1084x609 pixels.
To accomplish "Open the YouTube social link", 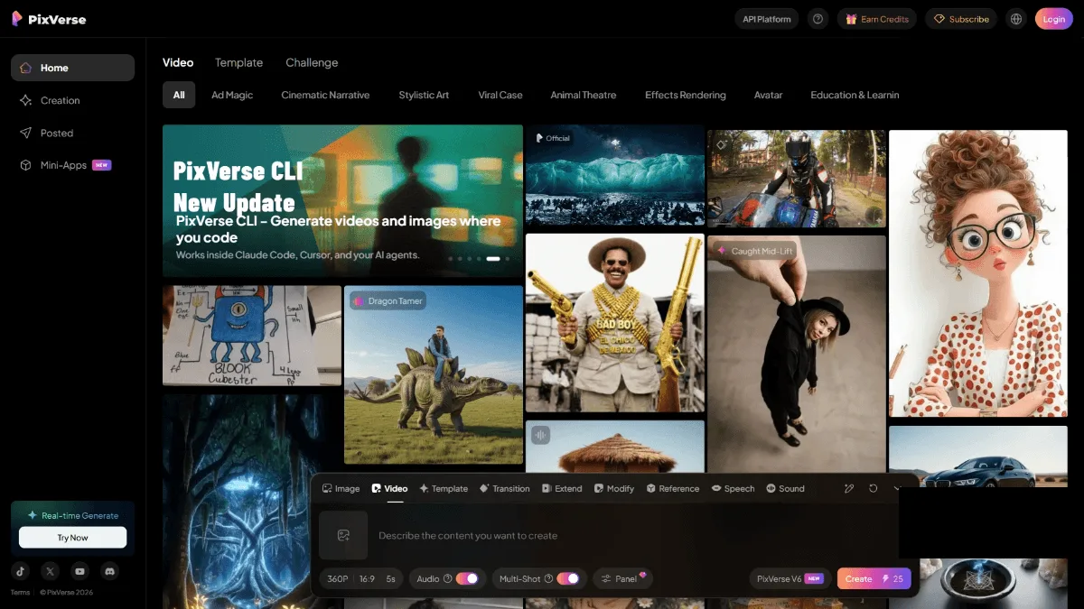I will pyautogui.click(x=80, y=571).
